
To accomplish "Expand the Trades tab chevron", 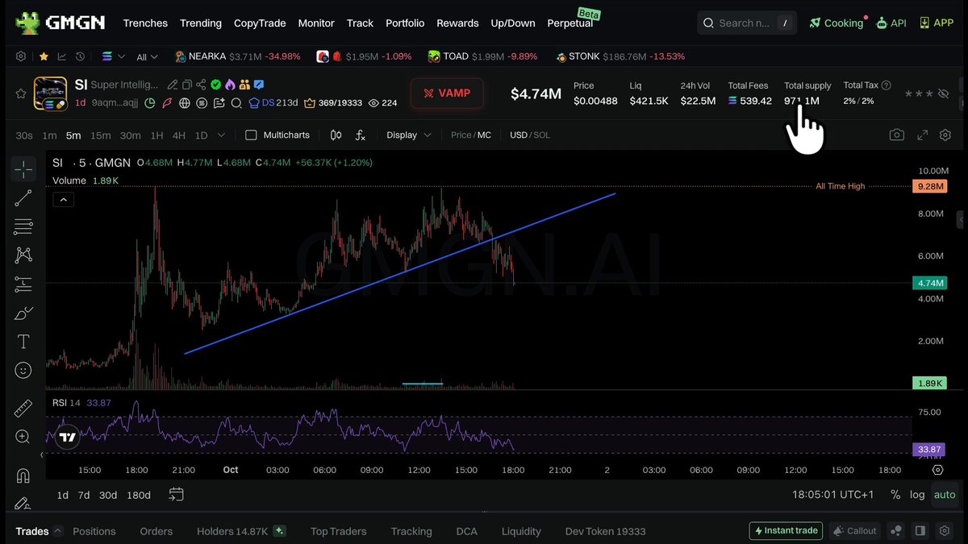I will click(56, 531).
